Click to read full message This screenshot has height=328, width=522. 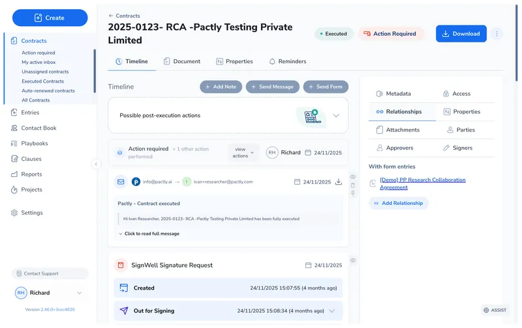[151, 234]
